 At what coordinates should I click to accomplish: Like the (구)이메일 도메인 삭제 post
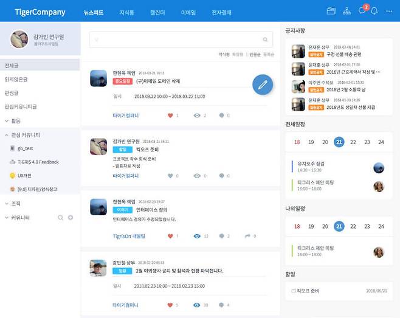tap(170, 116)
